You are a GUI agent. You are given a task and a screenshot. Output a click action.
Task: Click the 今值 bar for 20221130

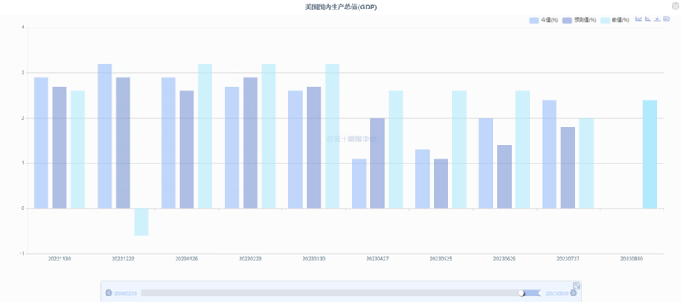[x=41, y=143]
